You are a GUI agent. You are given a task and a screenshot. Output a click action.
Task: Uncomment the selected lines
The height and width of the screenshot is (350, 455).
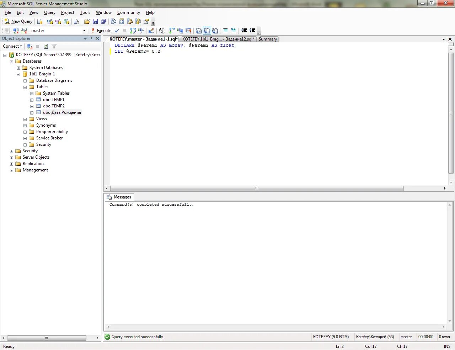coord(234,31)
